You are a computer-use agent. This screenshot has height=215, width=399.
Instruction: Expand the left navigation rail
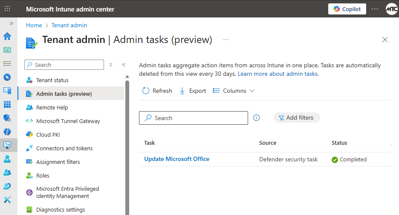[x=11, y=23]
